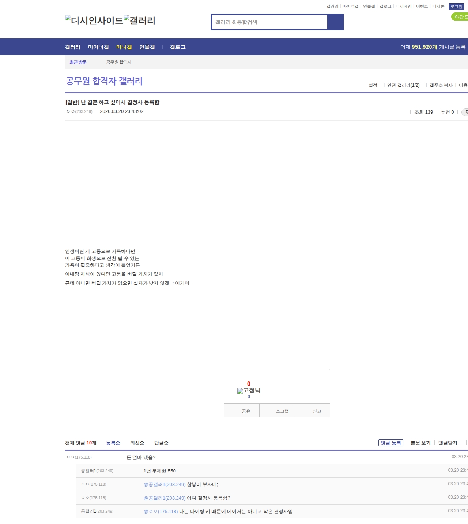
Task: Click the red 0 recommend count in the box
Action: pyautogui.click(x=249, y=384)
